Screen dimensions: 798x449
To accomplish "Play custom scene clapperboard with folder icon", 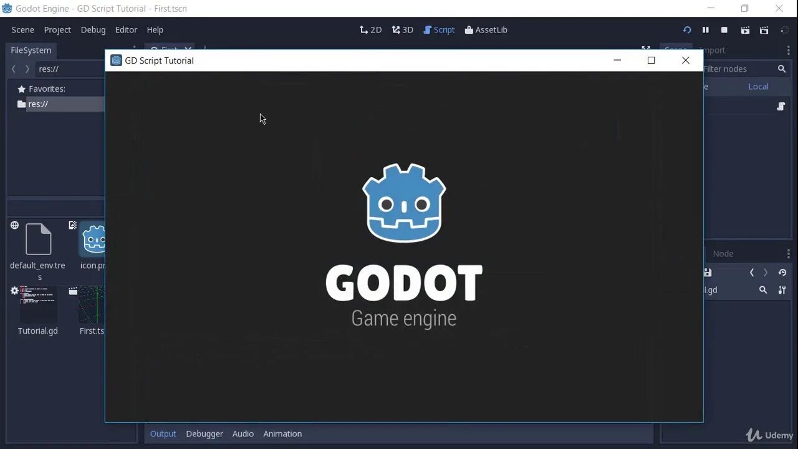I will [x=764, y=30].
